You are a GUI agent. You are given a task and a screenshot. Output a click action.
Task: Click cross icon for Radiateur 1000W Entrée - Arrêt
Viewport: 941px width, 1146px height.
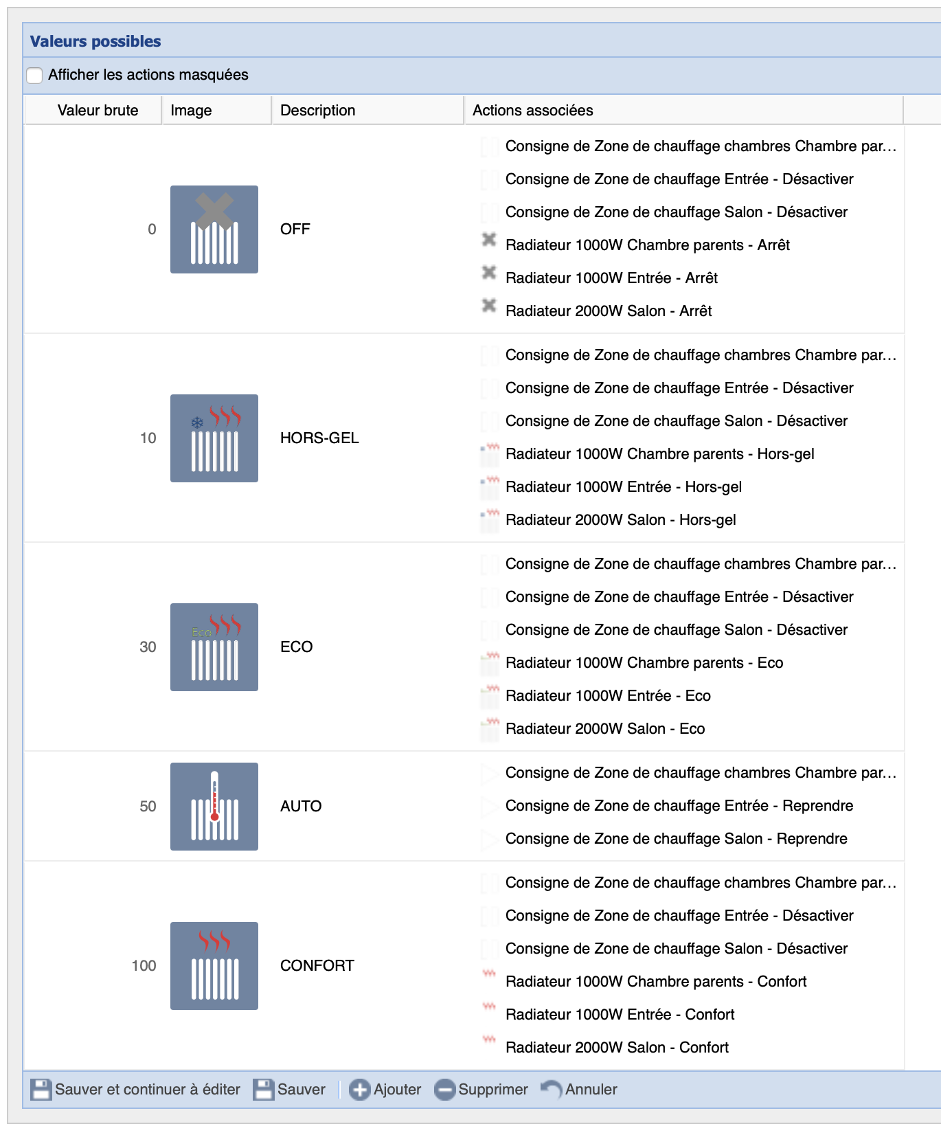[x=489, y=273]
